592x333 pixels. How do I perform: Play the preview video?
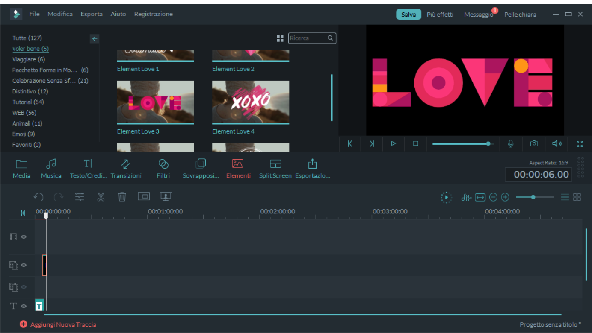point(394,144)
